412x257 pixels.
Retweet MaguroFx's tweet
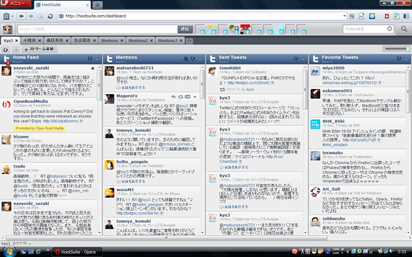[x=180, y=97]
